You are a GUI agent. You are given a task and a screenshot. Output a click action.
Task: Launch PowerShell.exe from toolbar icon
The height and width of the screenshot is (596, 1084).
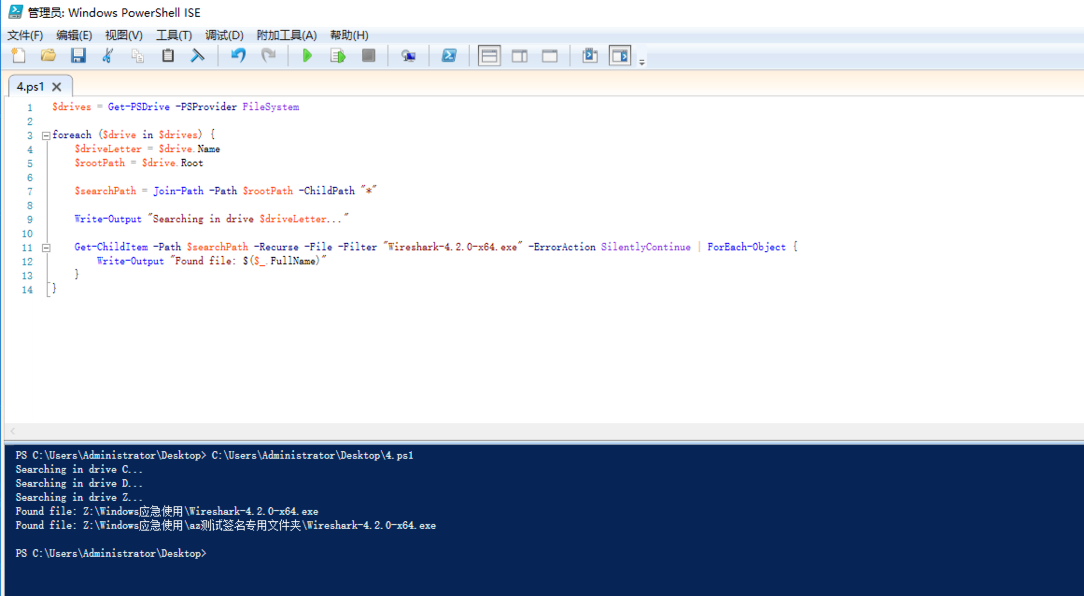[x=449, y=56]
